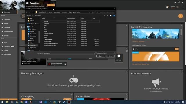
Task: Click Games in breadcrumb path
Action: click(x=50, y=12)
